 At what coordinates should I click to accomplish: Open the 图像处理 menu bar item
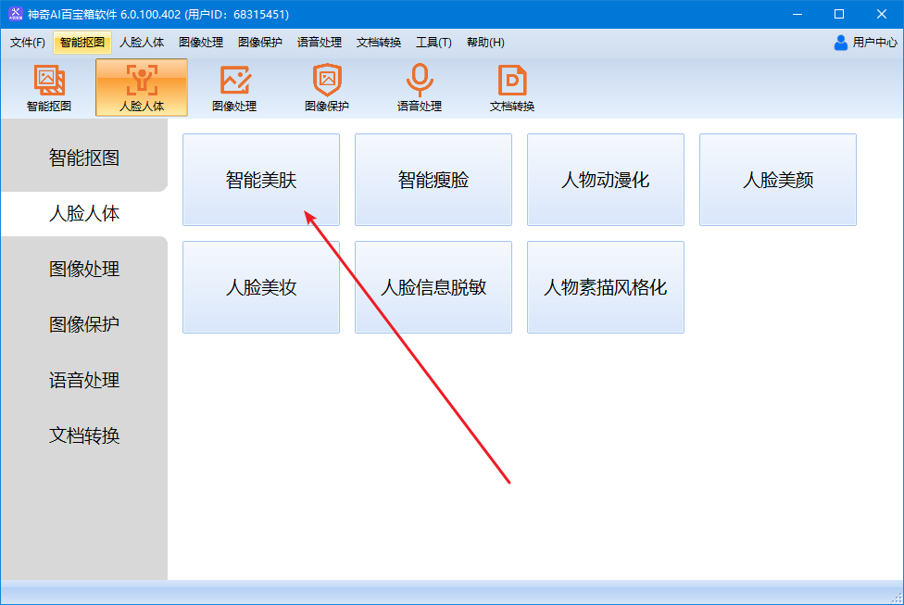coord(201,43)
